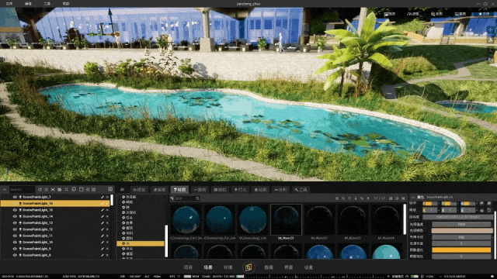Click the last view-mode icon in material toolbar
The image size is (497, 279).
click(403, 198)
